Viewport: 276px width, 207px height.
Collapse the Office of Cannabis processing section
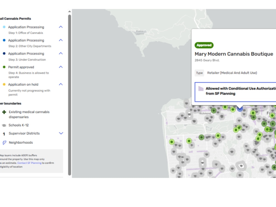click(x=60, y=27)
